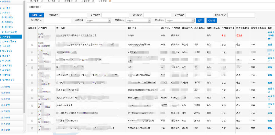Screen dimensions: 275x135
Task: Expand the 财务管理 sidebar section
Action: [12, 124]
